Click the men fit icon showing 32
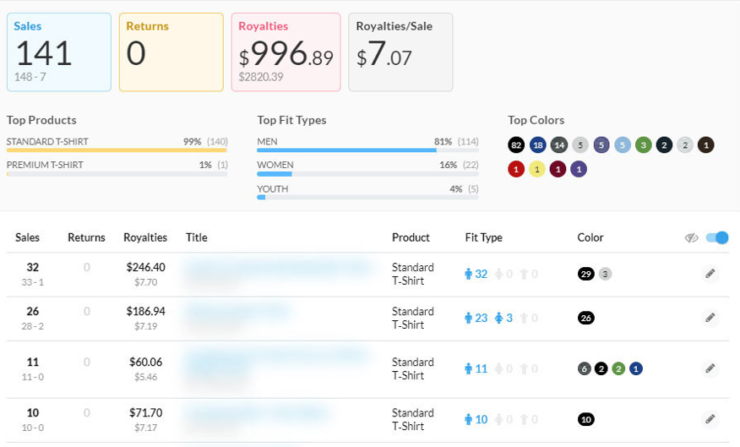Viewport: 740px width, 447px height. coord(470,274)
